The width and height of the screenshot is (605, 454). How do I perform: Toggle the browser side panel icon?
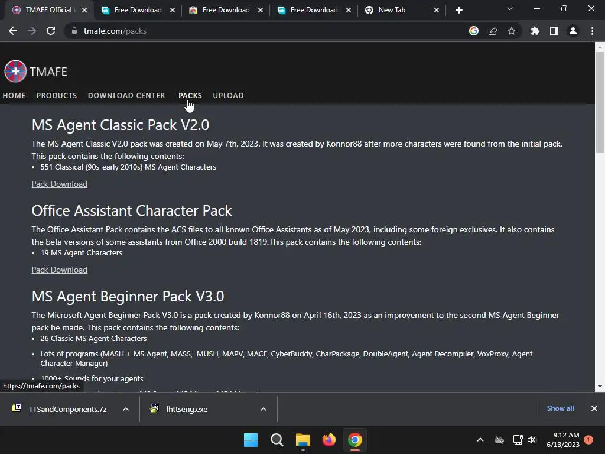pyautogui.click(x=554, y=31)
